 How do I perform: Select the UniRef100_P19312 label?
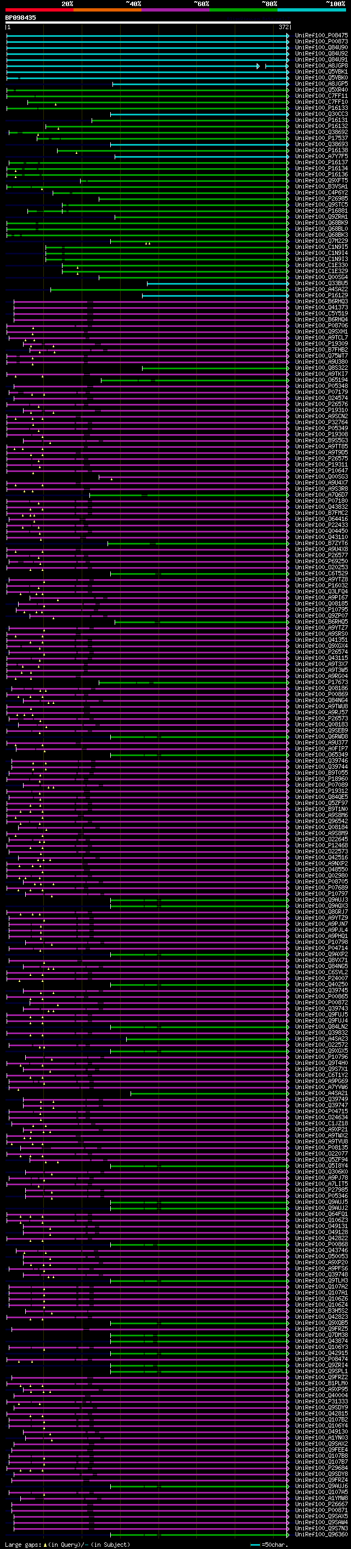click(321, 790)
